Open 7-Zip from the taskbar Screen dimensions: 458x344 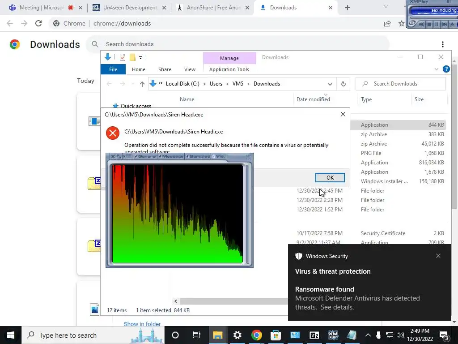point(314,335)
